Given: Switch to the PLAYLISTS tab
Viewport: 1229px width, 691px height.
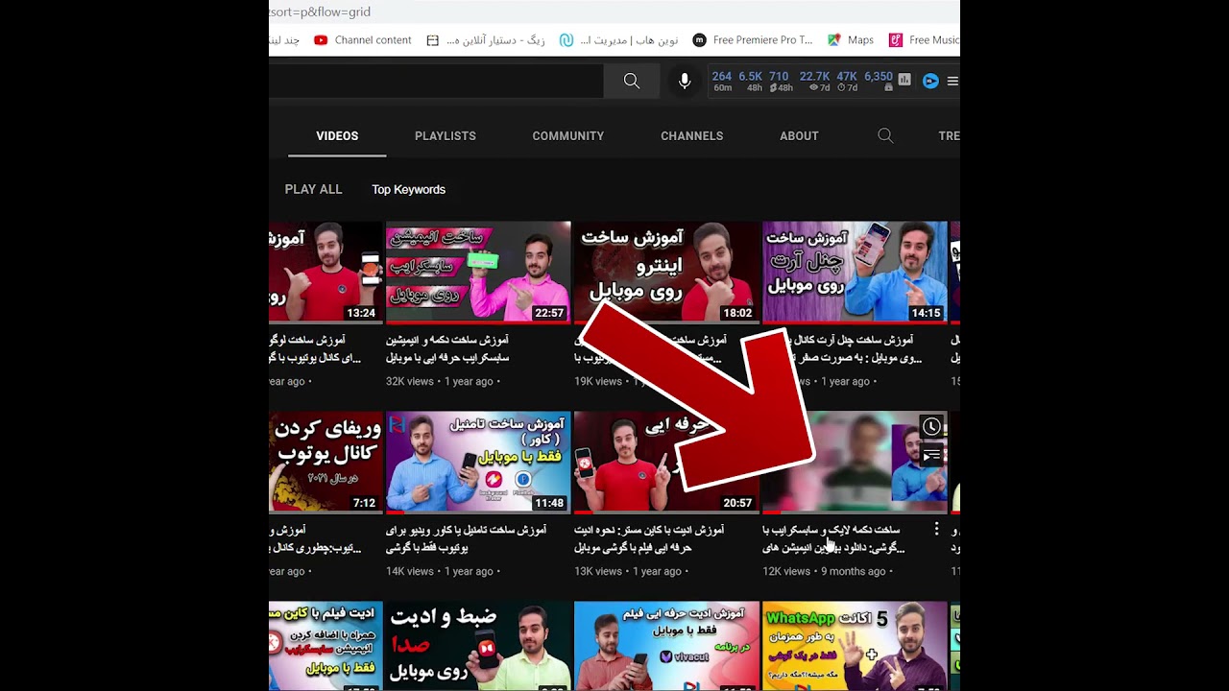Looking at the screenshot, I should [x=445, y=135].
